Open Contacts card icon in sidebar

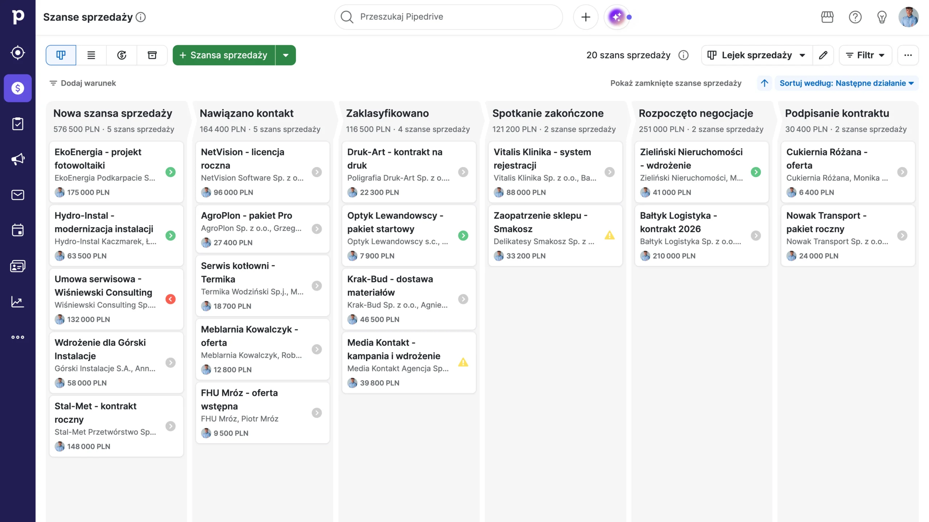click(x=18, y=266)
